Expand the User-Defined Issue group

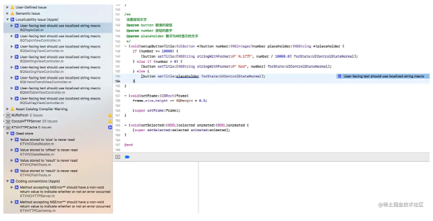7,7
